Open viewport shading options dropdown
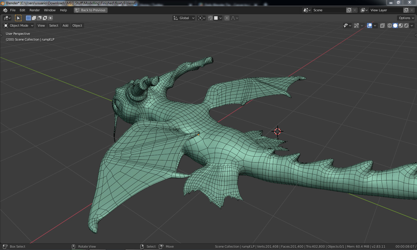417x250 pixels. tap(412, 26)
